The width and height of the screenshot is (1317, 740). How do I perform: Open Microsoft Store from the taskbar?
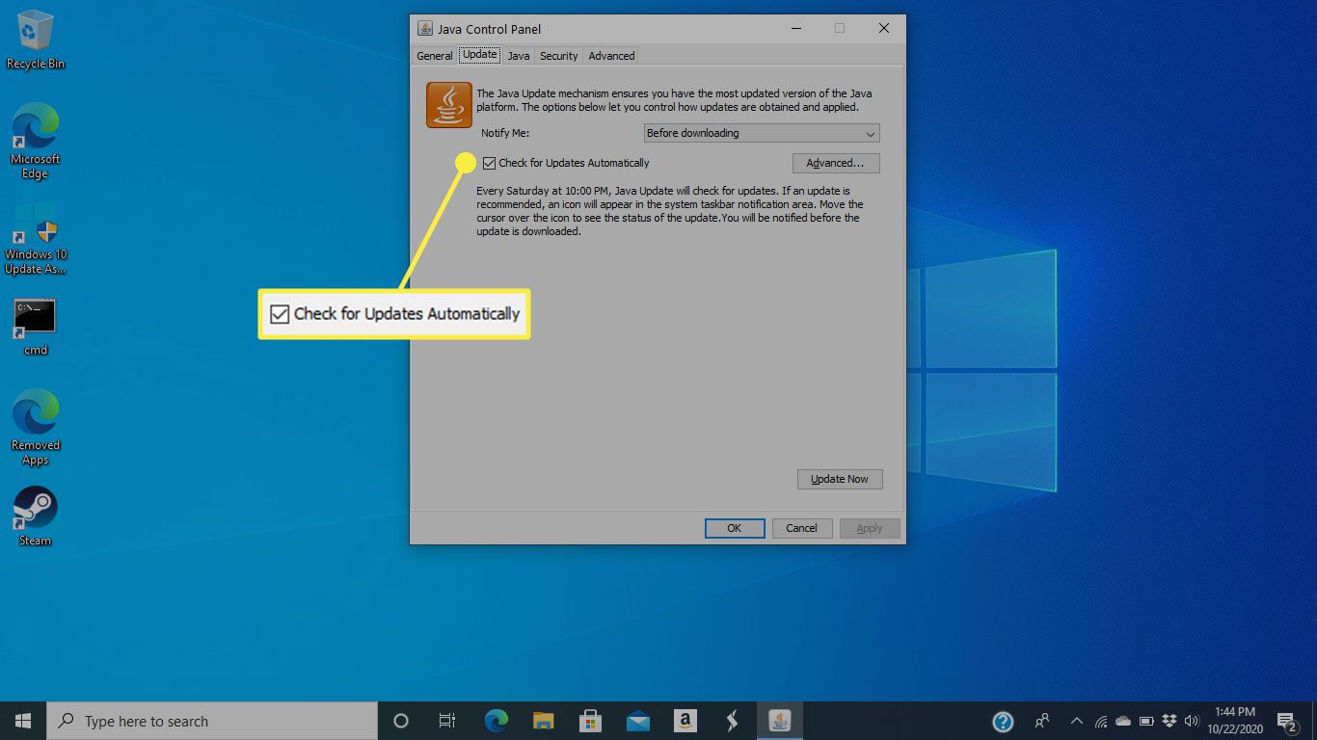[x=591, y=721]
